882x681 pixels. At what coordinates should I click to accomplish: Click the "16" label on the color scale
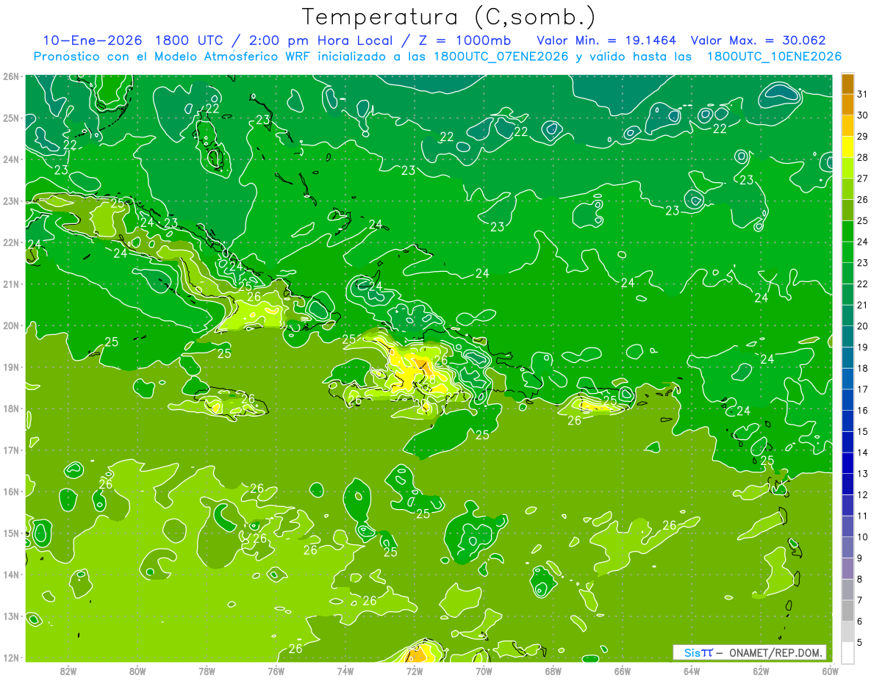[863, 410]
